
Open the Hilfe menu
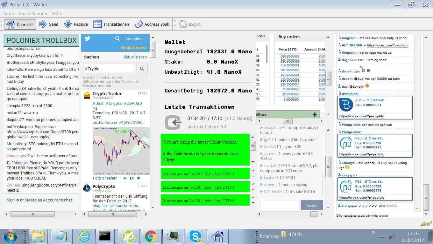pos(57,14)
